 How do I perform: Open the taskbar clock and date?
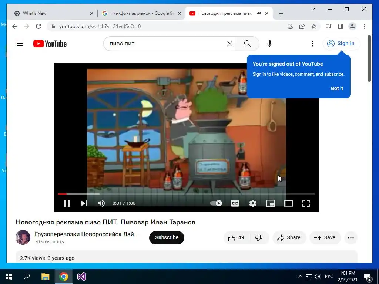tap(348, 277)
